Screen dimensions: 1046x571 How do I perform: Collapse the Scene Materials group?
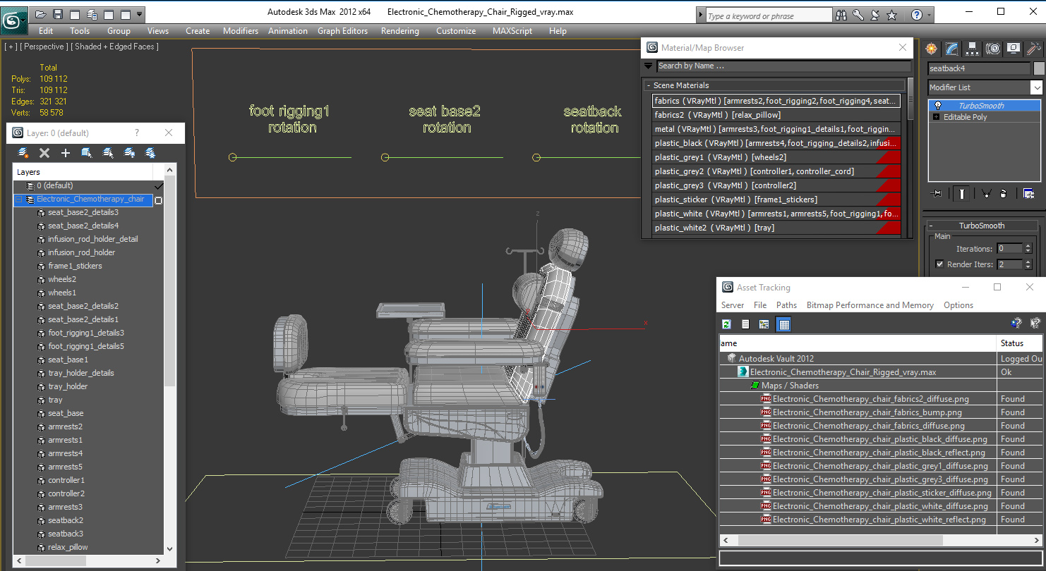click(648, 85)
